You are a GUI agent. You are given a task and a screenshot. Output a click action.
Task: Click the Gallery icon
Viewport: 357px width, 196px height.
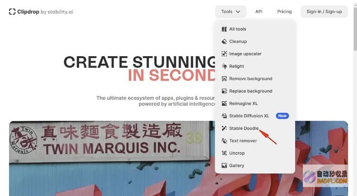point(224,165)
